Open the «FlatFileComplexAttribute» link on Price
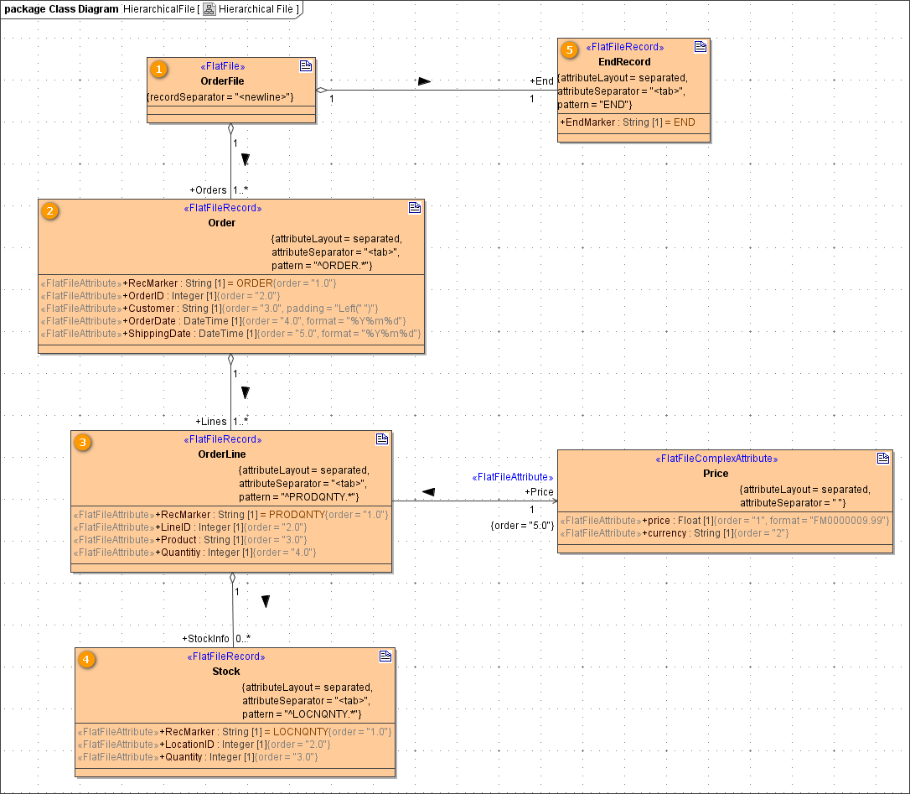The width and height of the screenshot is (910, 794). 716,458
